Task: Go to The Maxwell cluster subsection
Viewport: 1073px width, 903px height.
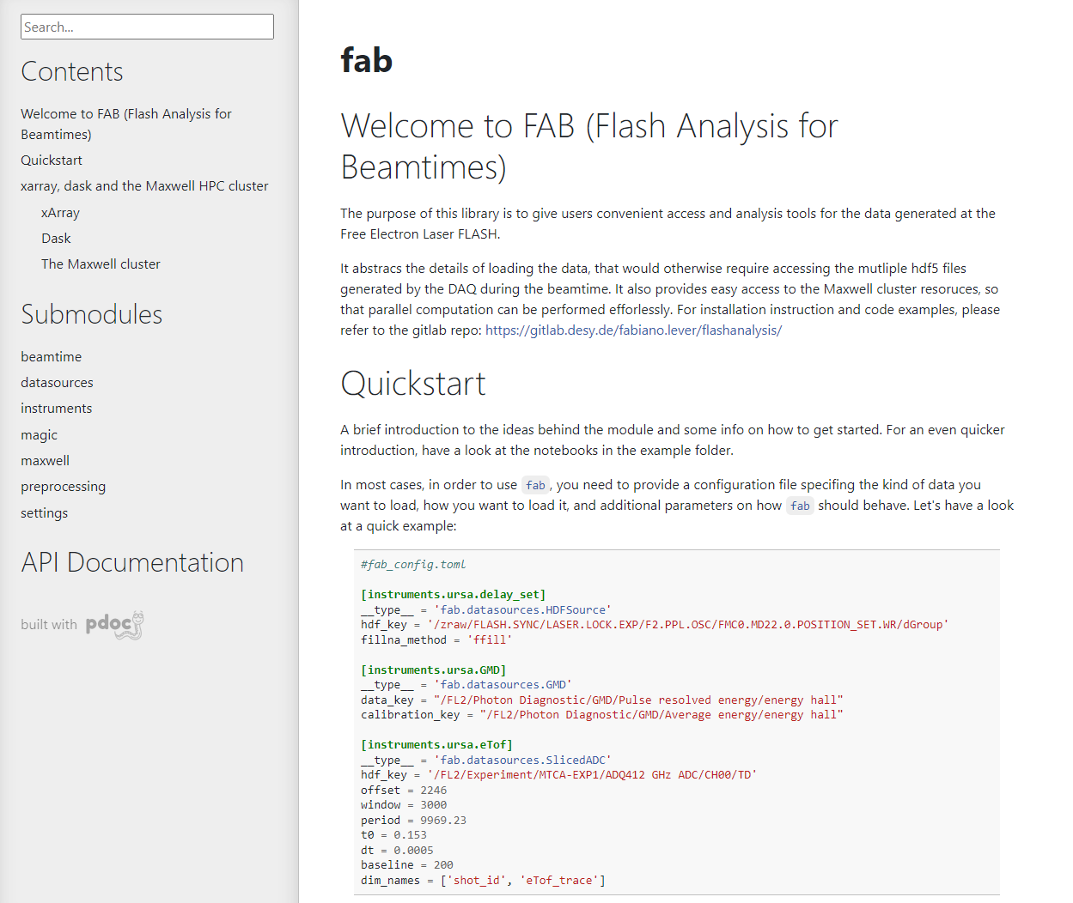Action: pos(101,264)
